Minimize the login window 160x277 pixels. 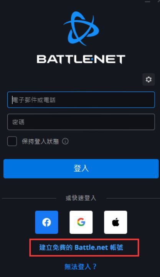[x=148, y=2]
